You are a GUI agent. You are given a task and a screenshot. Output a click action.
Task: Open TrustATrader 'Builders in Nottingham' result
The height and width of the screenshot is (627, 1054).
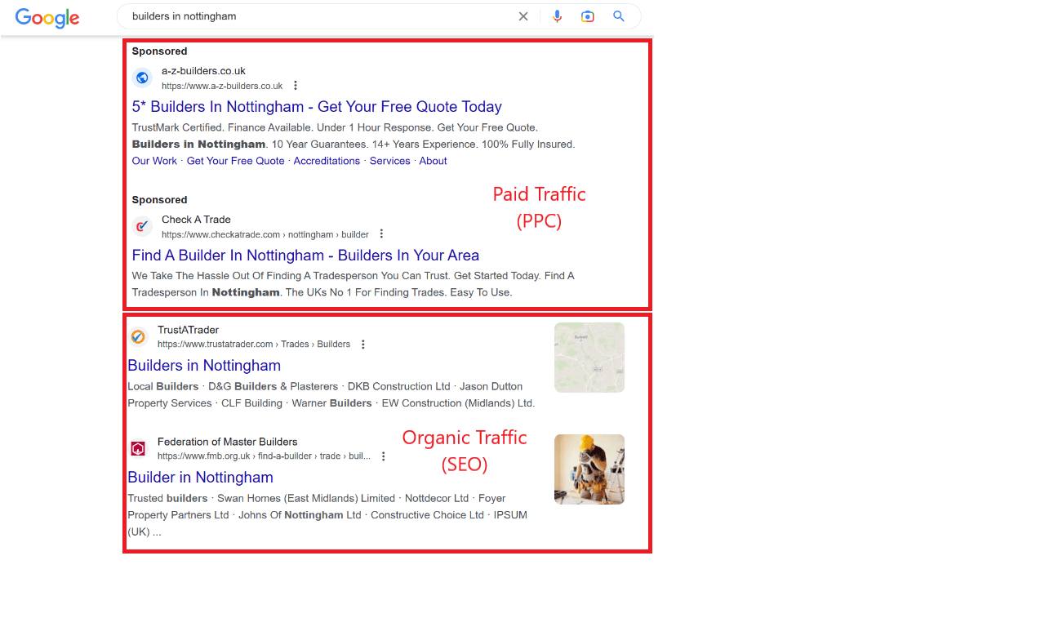tap(204, 366)
